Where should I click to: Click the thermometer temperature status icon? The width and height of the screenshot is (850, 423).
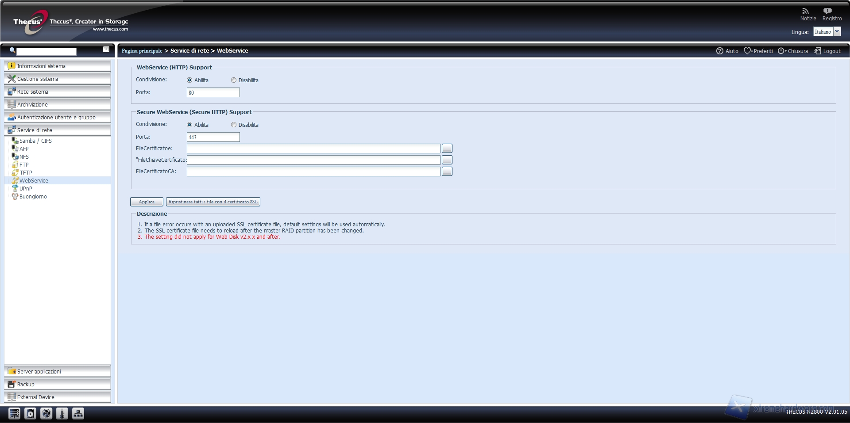point(62,413)
